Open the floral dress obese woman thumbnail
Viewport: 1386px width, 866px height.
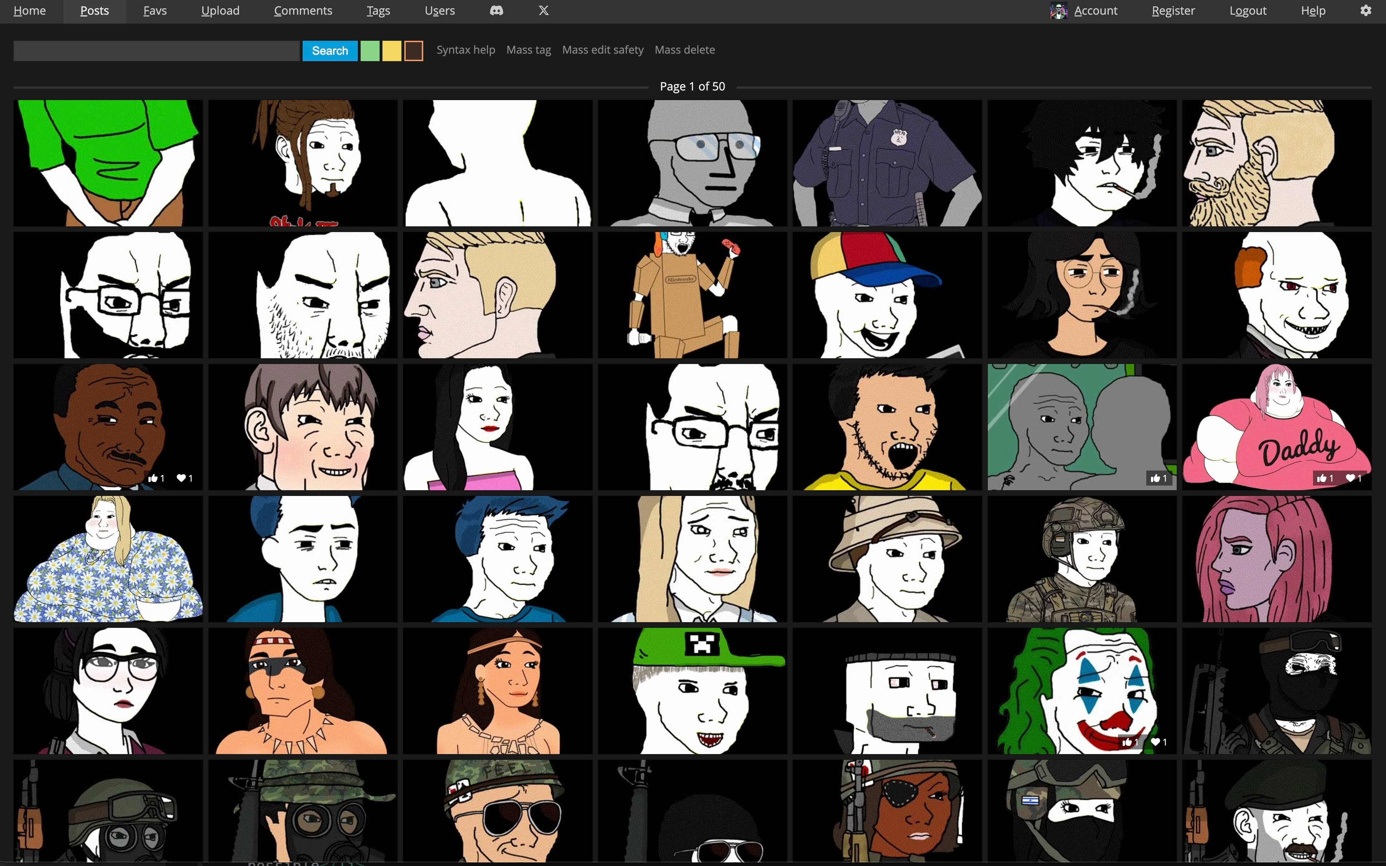[108, 559]
